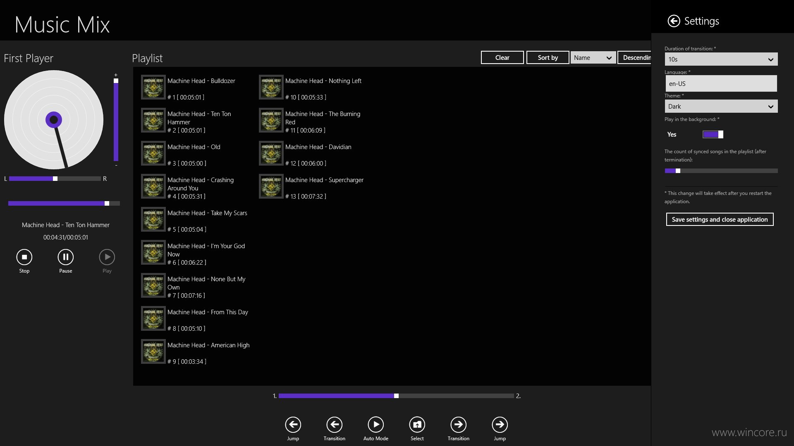This screenshot has height=446, width=794.
Task: Pause the First Player track
Action: pos(66,257)
